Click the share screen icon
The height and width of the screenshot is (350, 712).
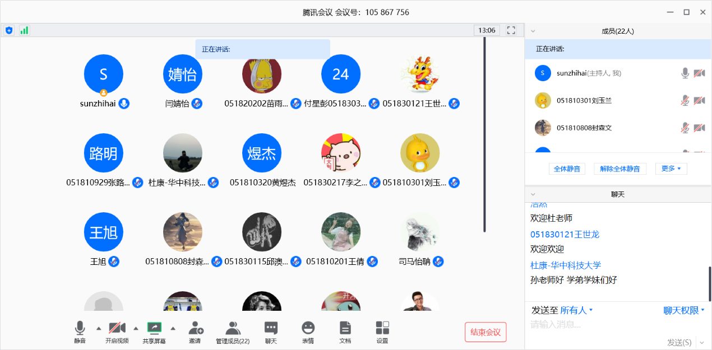click(154, 328)
